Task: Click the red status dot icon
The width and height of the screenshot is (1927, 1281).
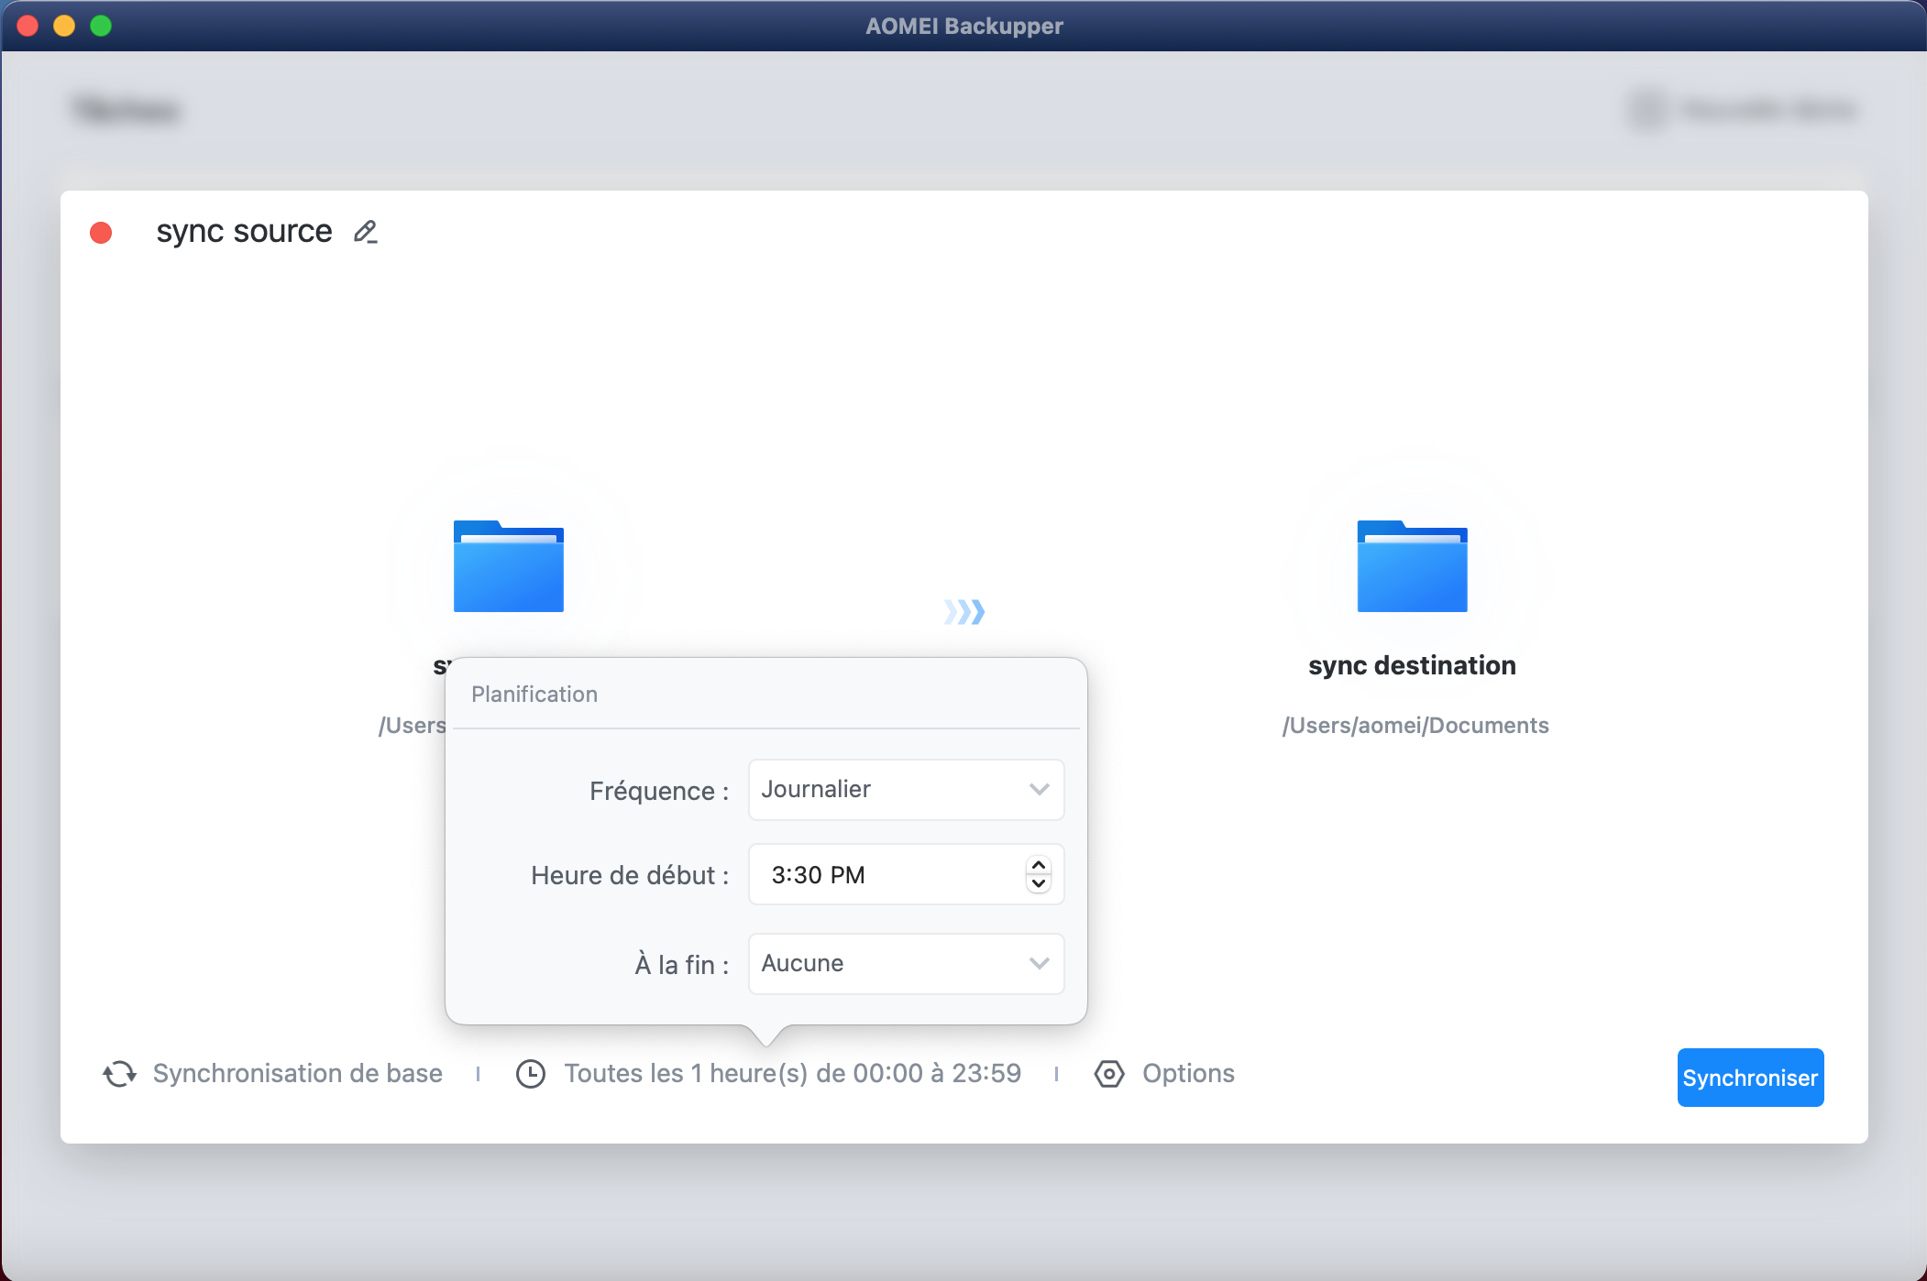Action: pyautogui.click(x=101, y=233)
